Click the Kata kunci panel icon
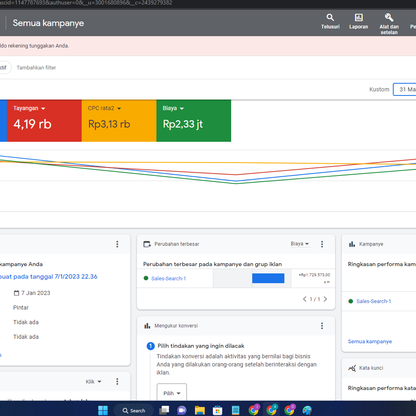The height and width of the screenshot is (416, 416). [352, 368]
